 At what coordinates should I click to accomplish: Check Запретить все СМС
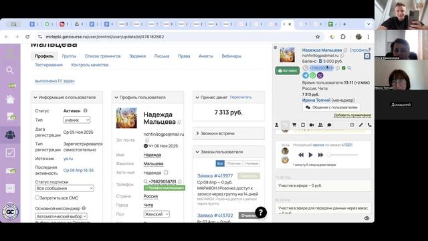37,197
